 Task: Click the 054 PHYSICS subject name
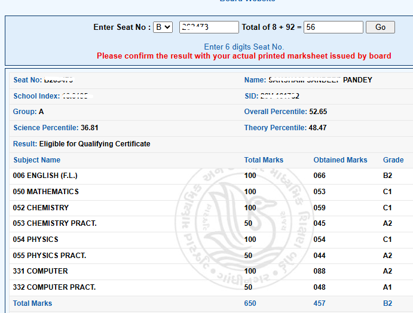(35, 240)
